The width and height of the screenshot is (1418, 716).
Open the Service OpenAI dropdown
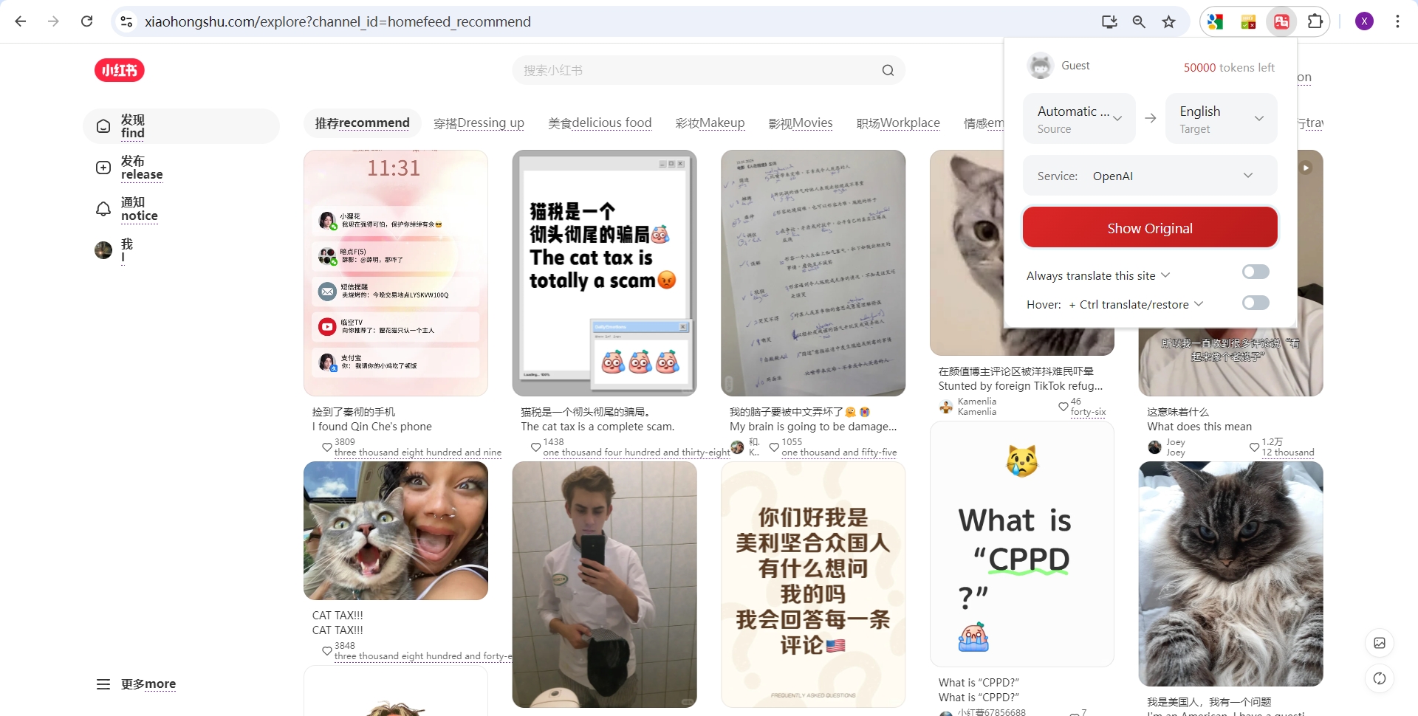(x=1150, y=176)
